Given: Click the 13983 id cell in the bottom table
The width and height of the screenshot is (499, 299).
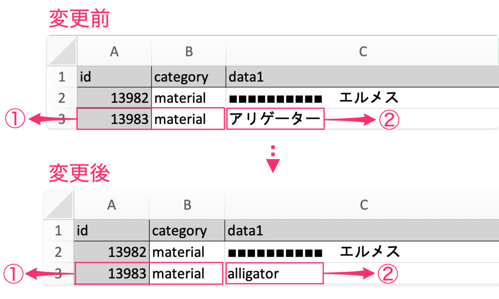Looking at the screenshot, I should [x=112, y=273].
